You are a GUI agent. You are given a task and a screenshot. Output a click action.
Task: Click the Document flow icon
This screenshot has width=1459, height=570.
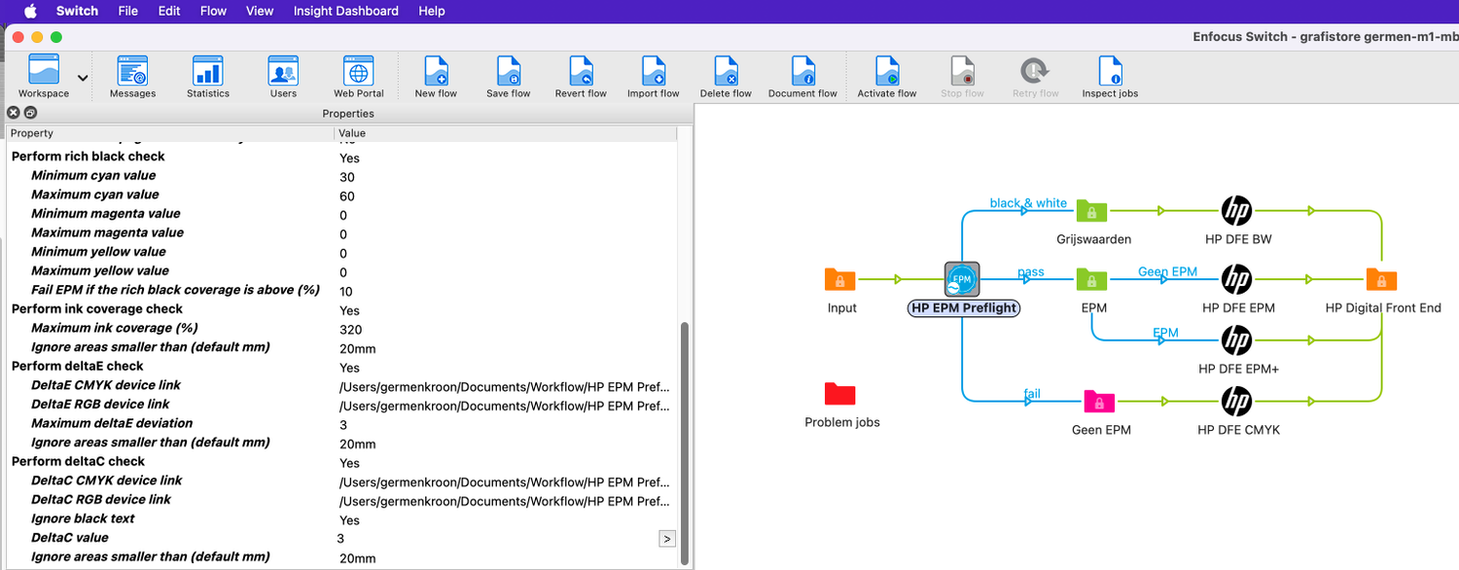pos(802,76)
